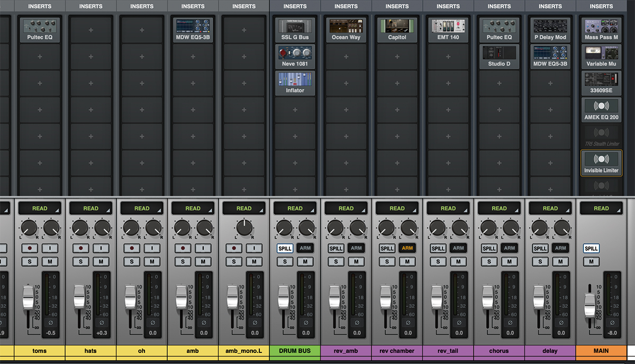Click the INSERTS header above DRUM BUS

295,6
